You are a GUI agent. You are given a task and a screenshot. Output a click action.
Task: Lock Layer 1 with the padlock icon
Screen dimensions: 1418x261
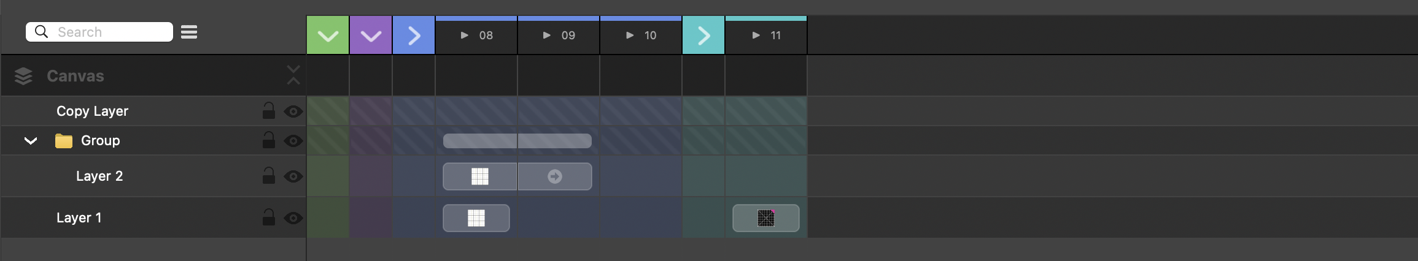tap(269, 217)
